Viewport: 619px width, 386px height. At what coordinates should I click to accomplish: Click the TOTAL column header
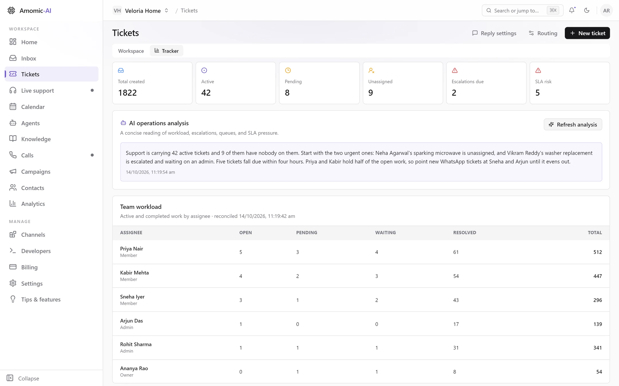click(x=595, y=232)
